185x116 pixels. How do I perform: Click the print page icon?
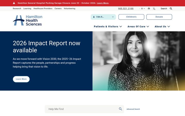tap(149, 9)
